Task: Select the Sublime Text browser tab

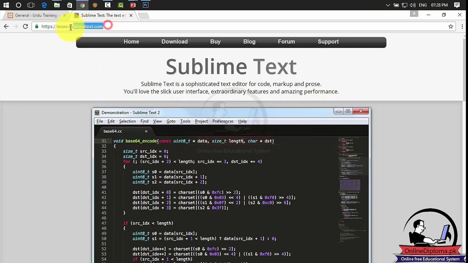Action: click(103, 15)
